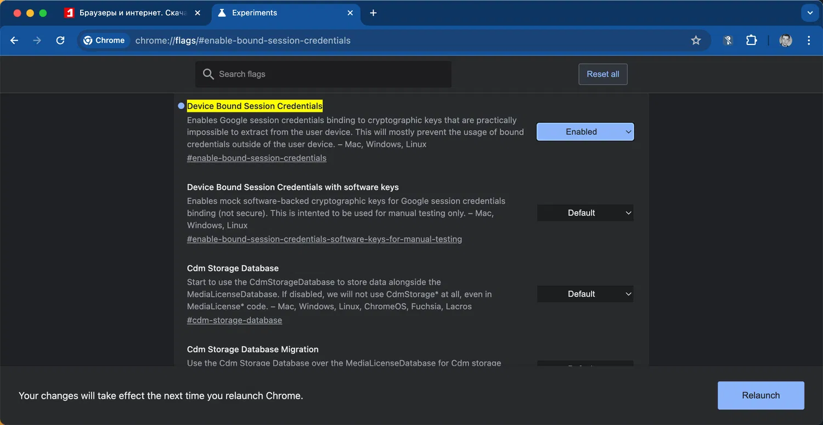The width and height of the screenshot is (823, 425).
Task: Open the Extensions puzzle icon
Action: click(x=751, y=41)
